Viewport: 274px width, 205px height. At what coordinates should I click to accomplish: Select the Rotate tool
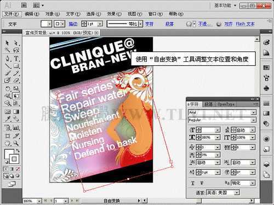pos(7,89)
